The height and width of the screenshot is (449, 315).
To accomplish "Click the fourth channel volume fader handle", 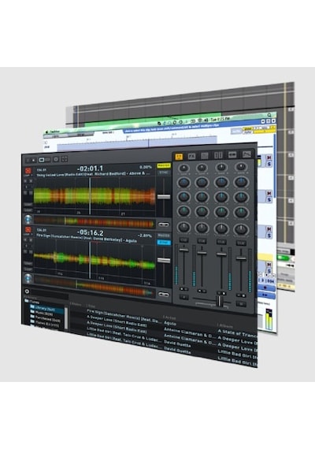I will click(241, 258).
